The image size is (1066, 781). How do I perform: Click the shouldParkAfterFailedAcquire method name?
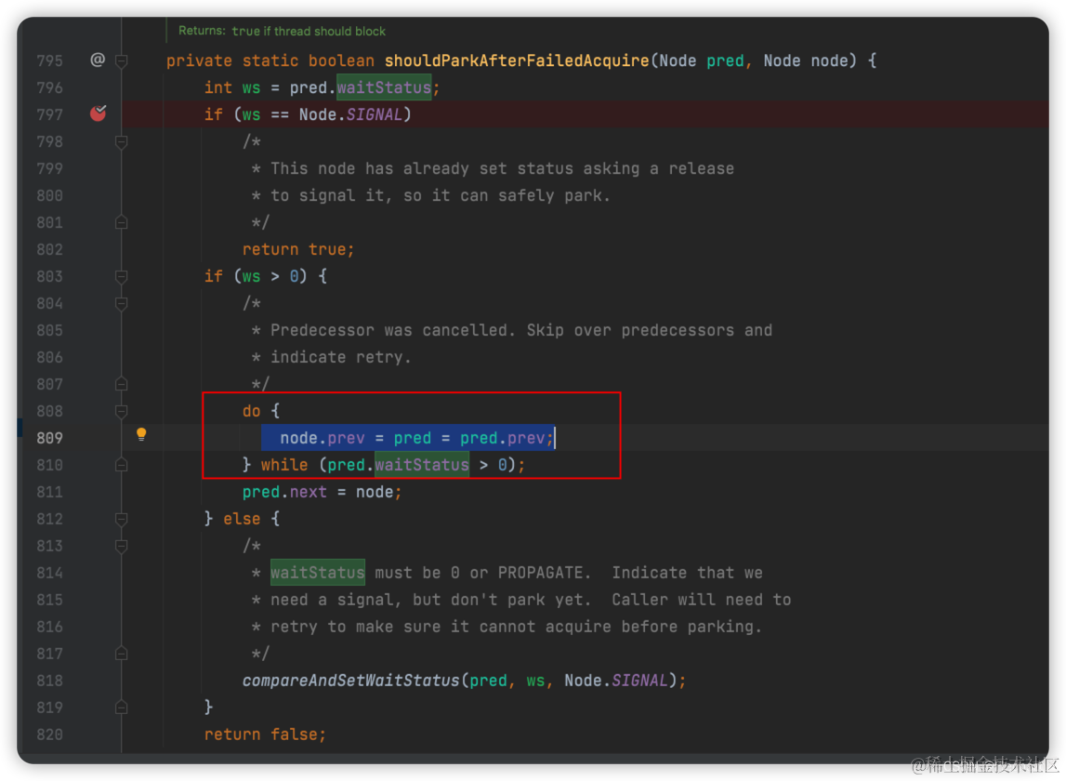click(517, 60)
